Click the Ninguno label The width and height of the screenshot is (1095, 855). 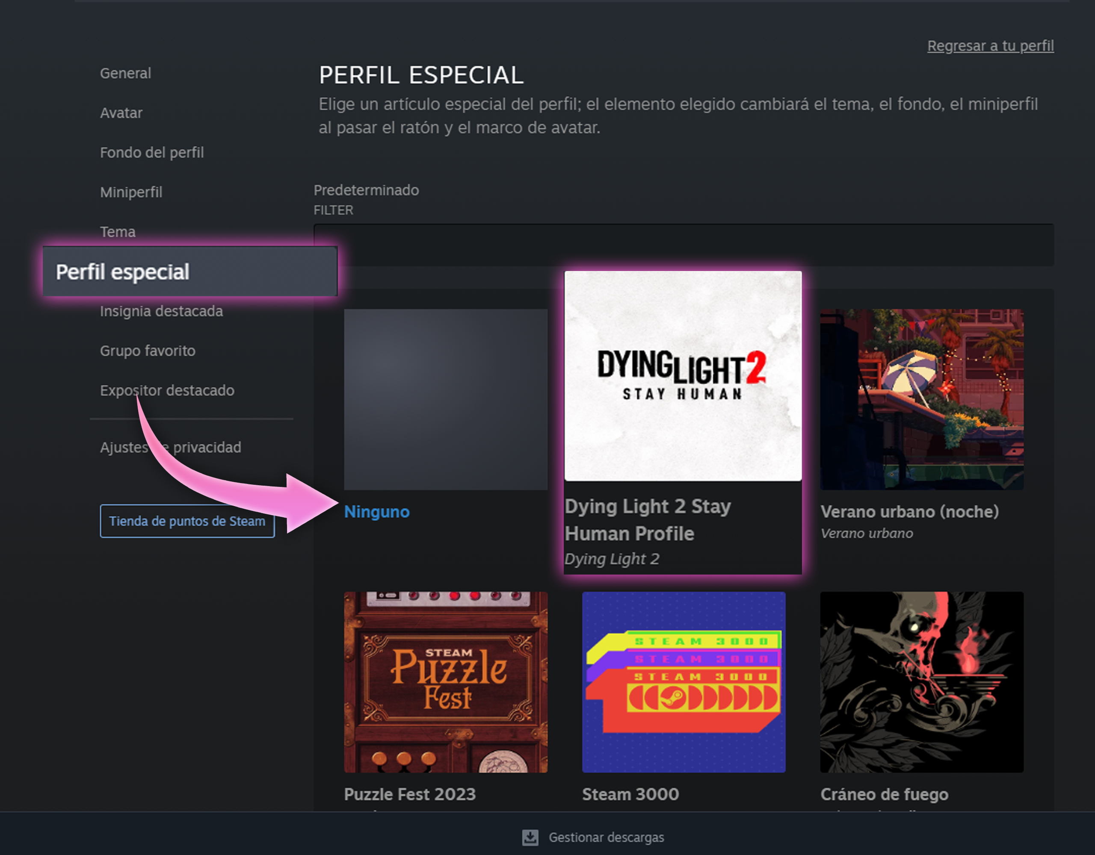(376, 512)
